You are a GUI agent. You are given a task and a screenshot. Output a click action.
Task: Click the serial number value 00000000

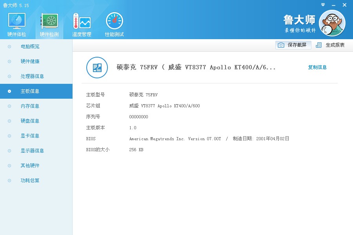click(x=138, y=117)
